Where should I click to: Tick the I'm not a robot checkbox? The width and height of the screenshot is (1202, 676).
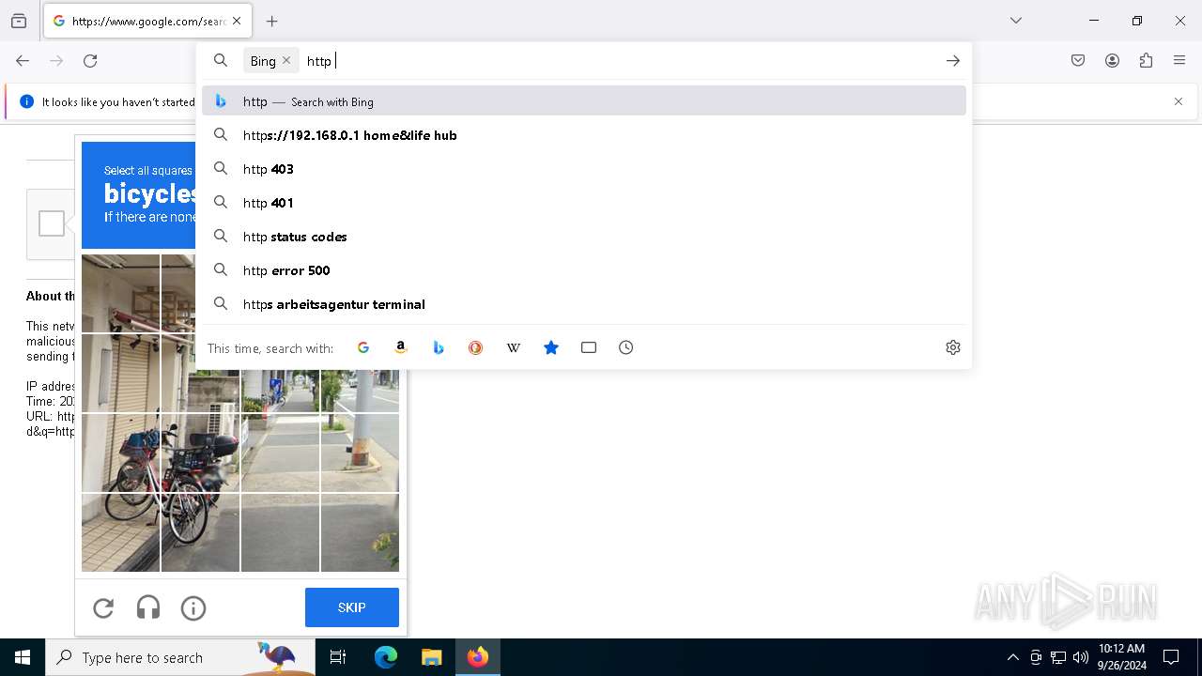point(52,223)
